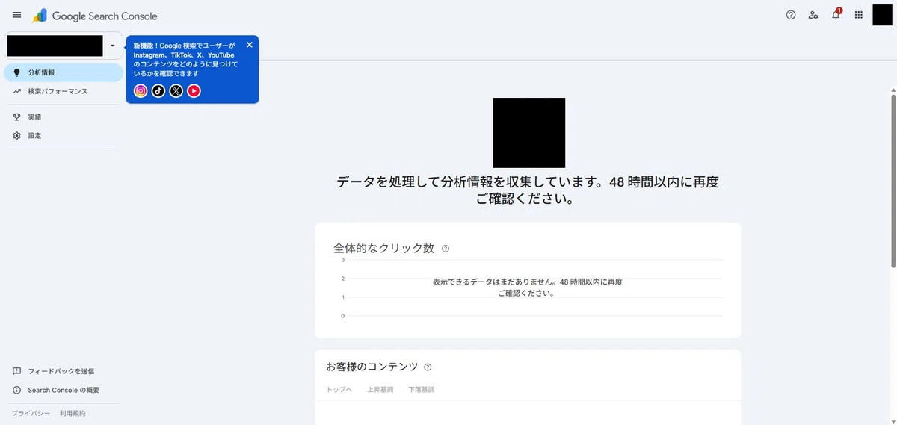The width and height of the screenshot is (897, 425).
Task: Open the 利用規約 link
Action: tap(73, 413)
